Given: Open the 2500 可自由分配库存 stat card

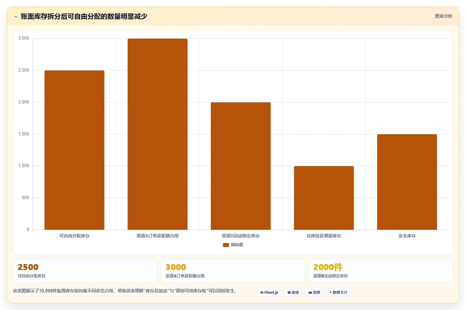Looking at the screenshot, I should point(85,270).
